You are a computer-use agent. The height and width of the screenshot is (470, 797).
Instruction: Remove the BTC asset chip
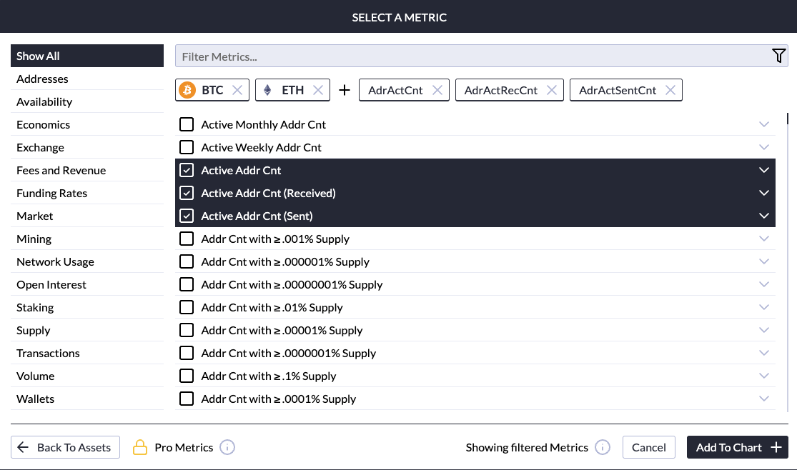(x=237, y=90)
